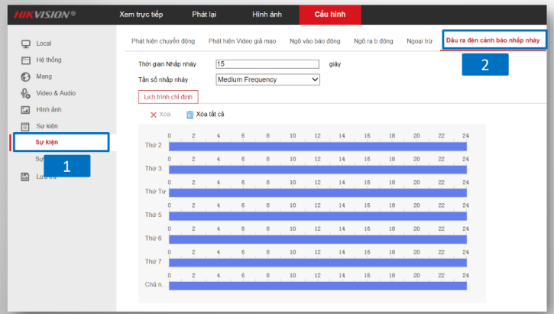This screenshot has width=554, height=314.
Task: Select the Thứ 2 schedule timeline bar
Action: (x=316, y=146)
